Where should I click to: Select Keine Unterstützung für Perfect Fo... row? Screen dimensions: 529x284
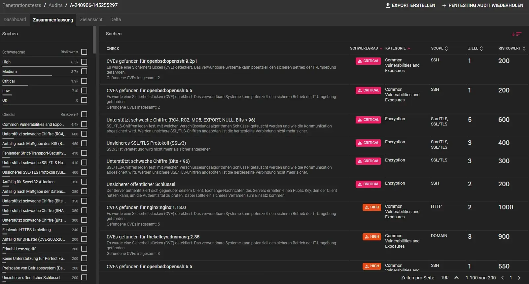pos(45,259)
